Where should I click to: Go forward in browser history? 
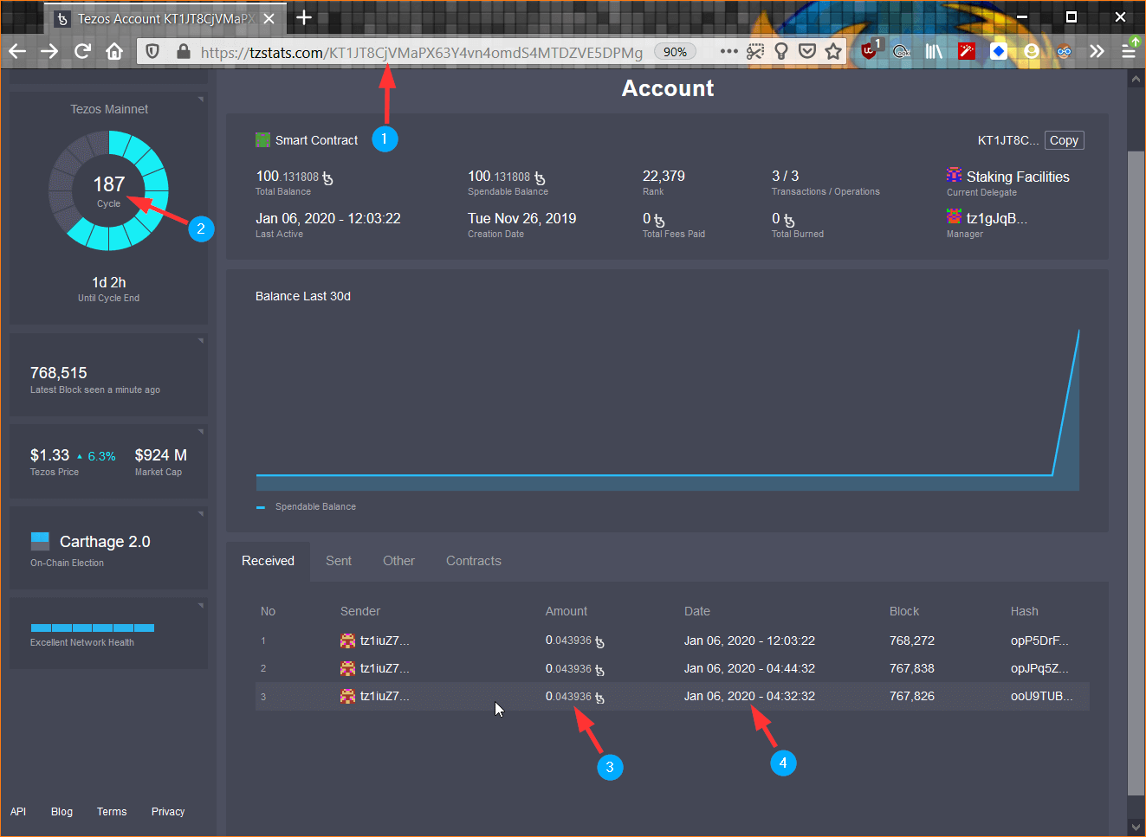[49, 52]
